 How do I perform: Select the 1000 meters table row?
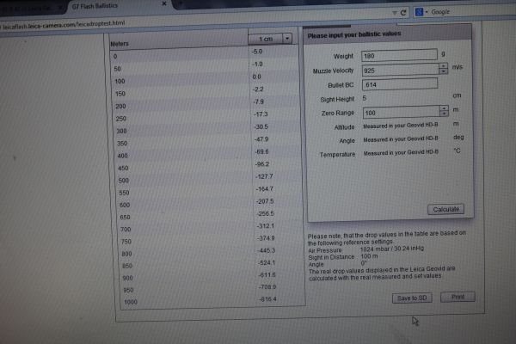click(x=212, y=300)
